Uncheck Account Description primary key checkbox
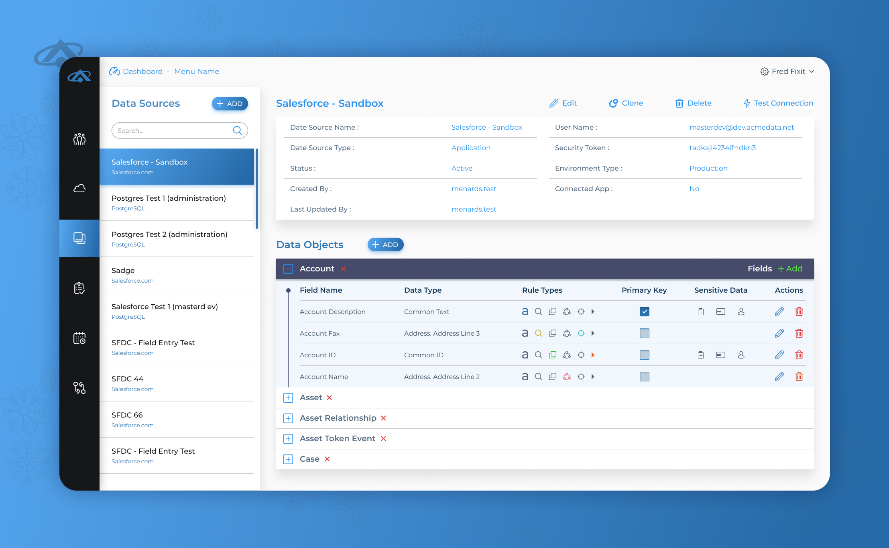This screenshot has height=548, width=889. pyautogui.click(x=644, y=312)
